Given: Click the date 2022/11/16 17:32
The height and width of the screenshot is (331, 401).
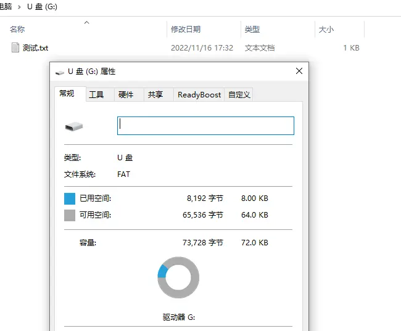Looking at the screenshot, I should point(202,48).
